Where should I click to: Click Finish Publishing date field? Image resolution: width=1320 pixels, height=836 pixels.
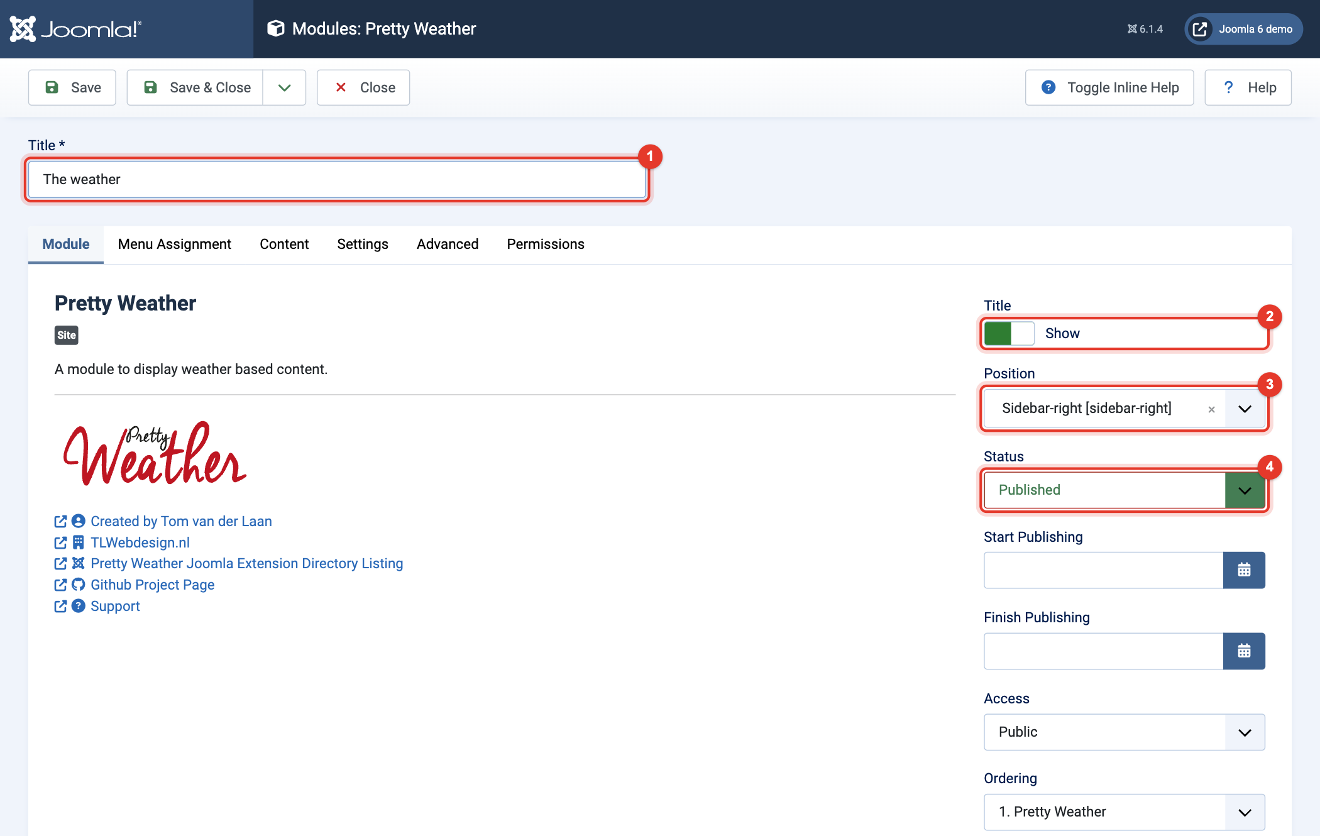click(x=1103, y=651)
